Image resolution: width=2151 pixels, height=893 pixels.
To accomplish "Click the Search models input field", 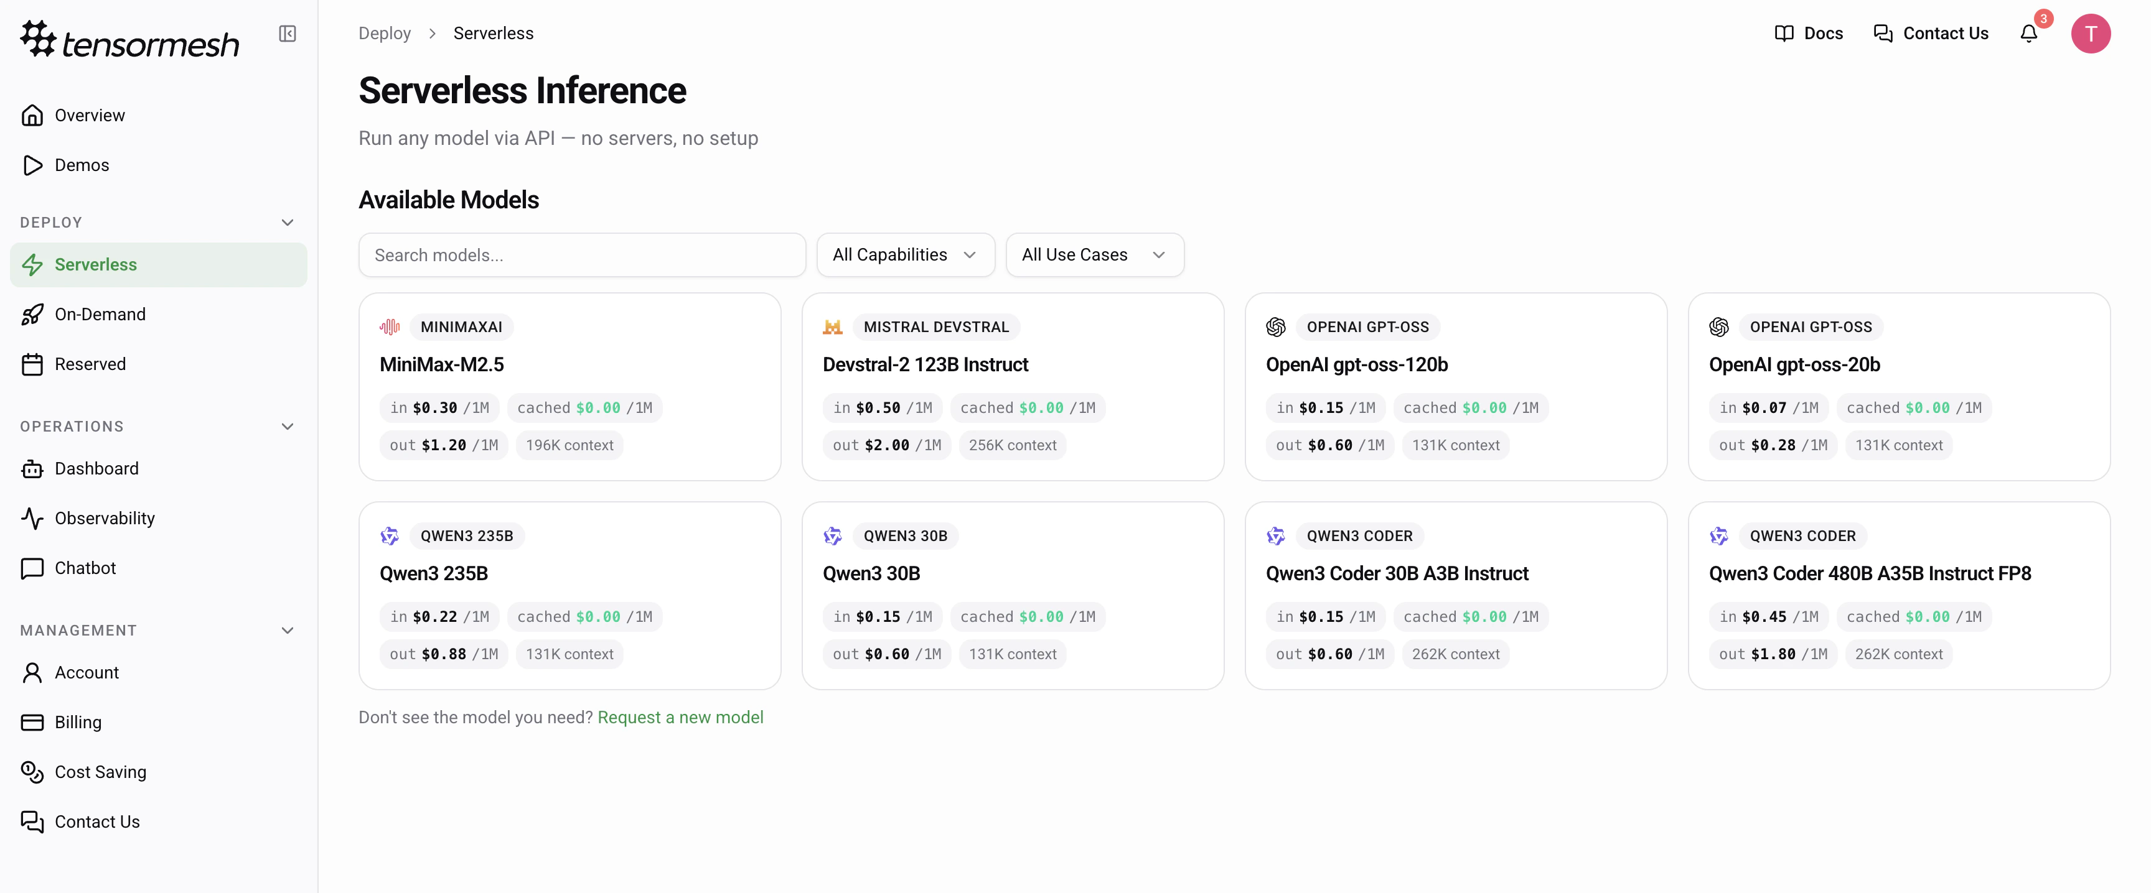I will 582,254.
